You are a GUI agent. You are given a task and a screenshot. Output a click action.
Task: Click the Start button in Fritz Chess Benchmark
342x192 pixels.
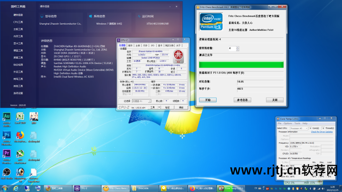coord(208,101)
